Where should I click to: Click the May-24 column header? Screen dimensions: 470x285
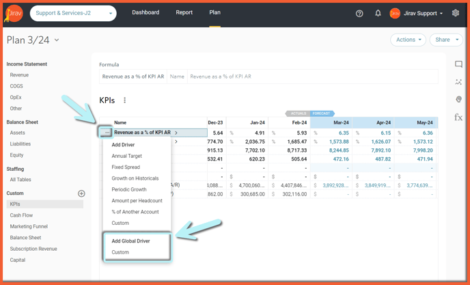click(415, 122)
